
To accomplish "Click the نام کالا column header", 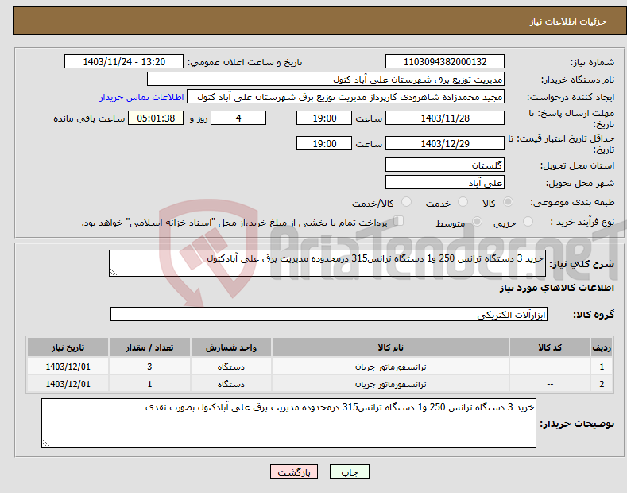I will (390, 347).
